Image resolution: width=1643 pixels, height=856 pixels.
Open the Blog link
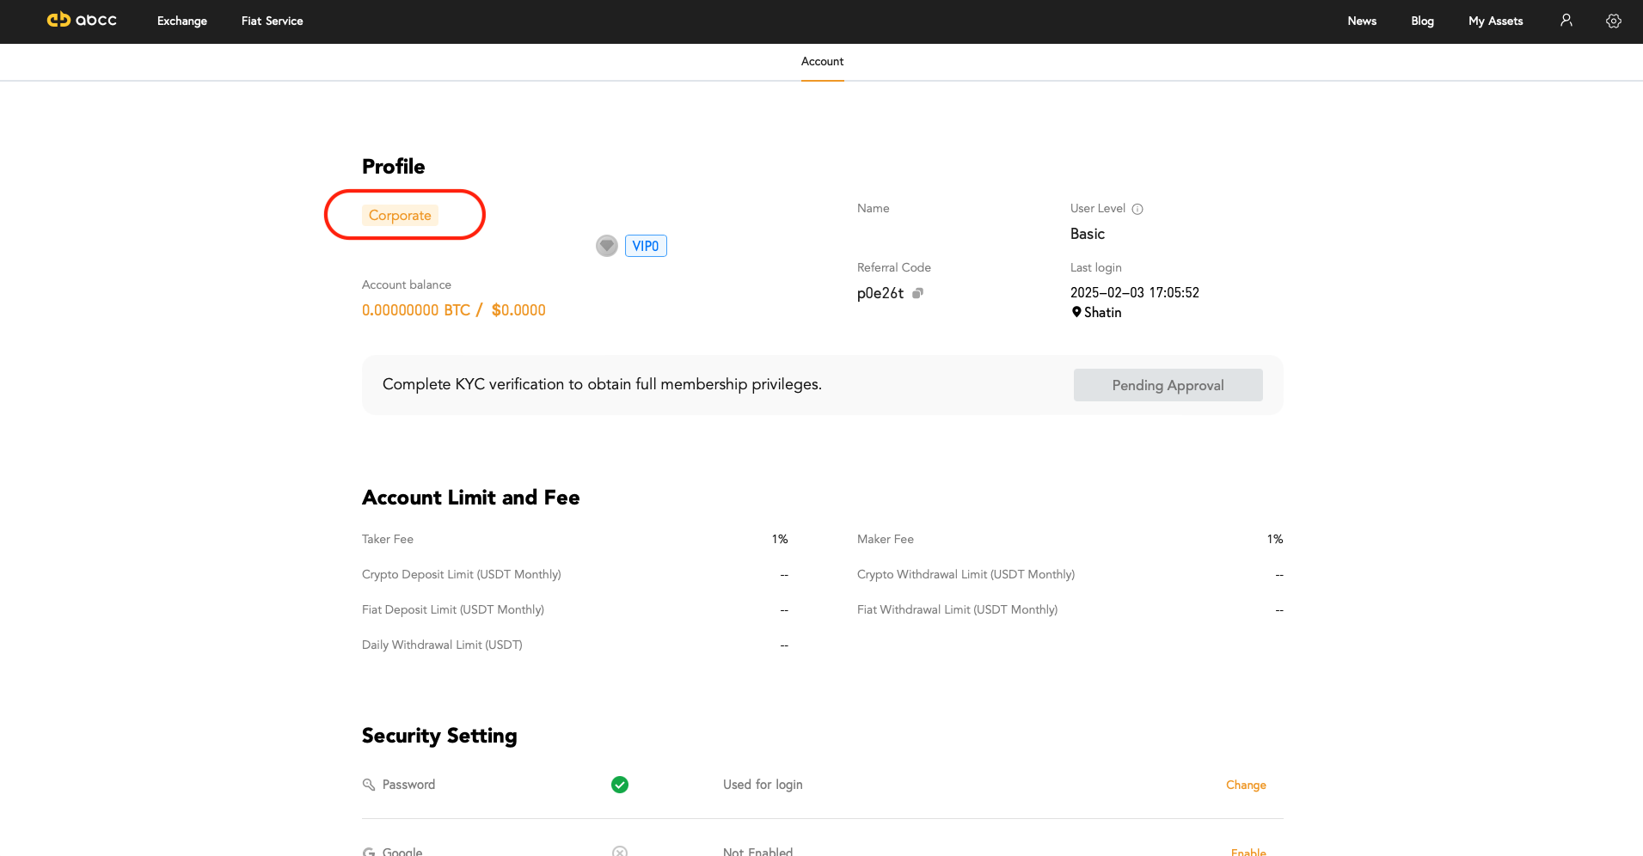pyautogui.click(x=1422, y=21)
